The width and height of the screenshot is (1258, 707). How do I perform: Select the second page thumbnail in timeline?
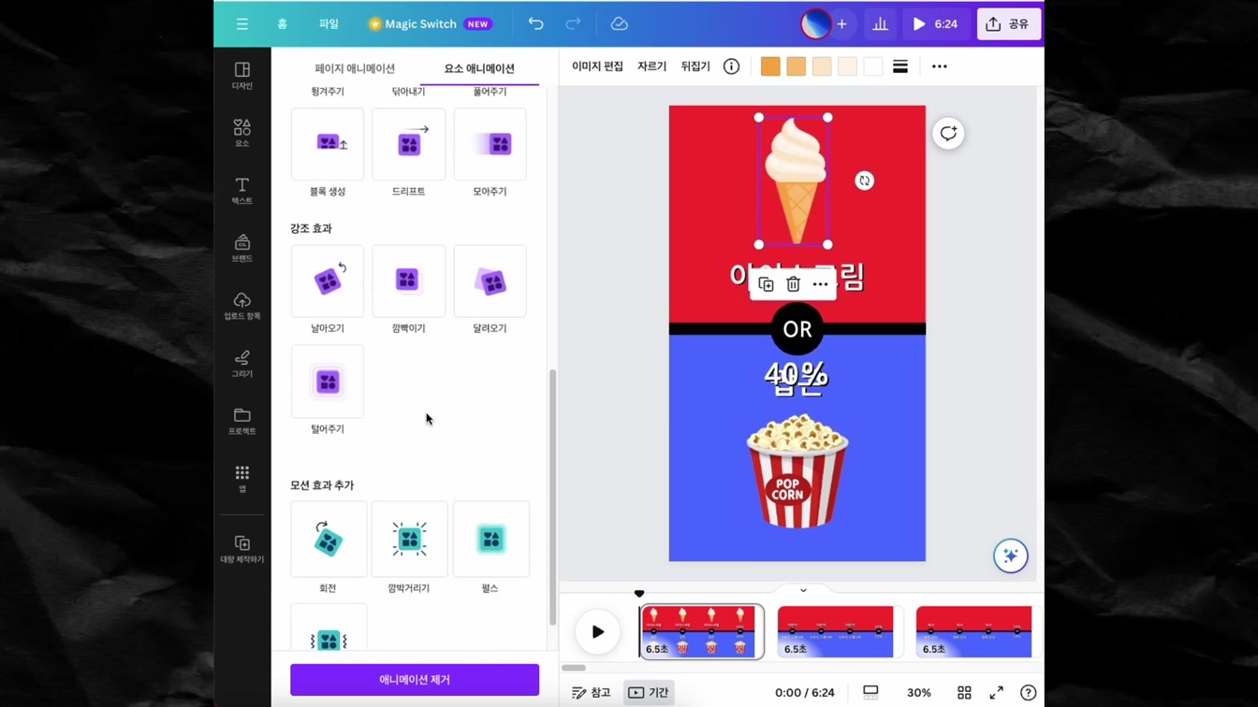coord(836,631)
